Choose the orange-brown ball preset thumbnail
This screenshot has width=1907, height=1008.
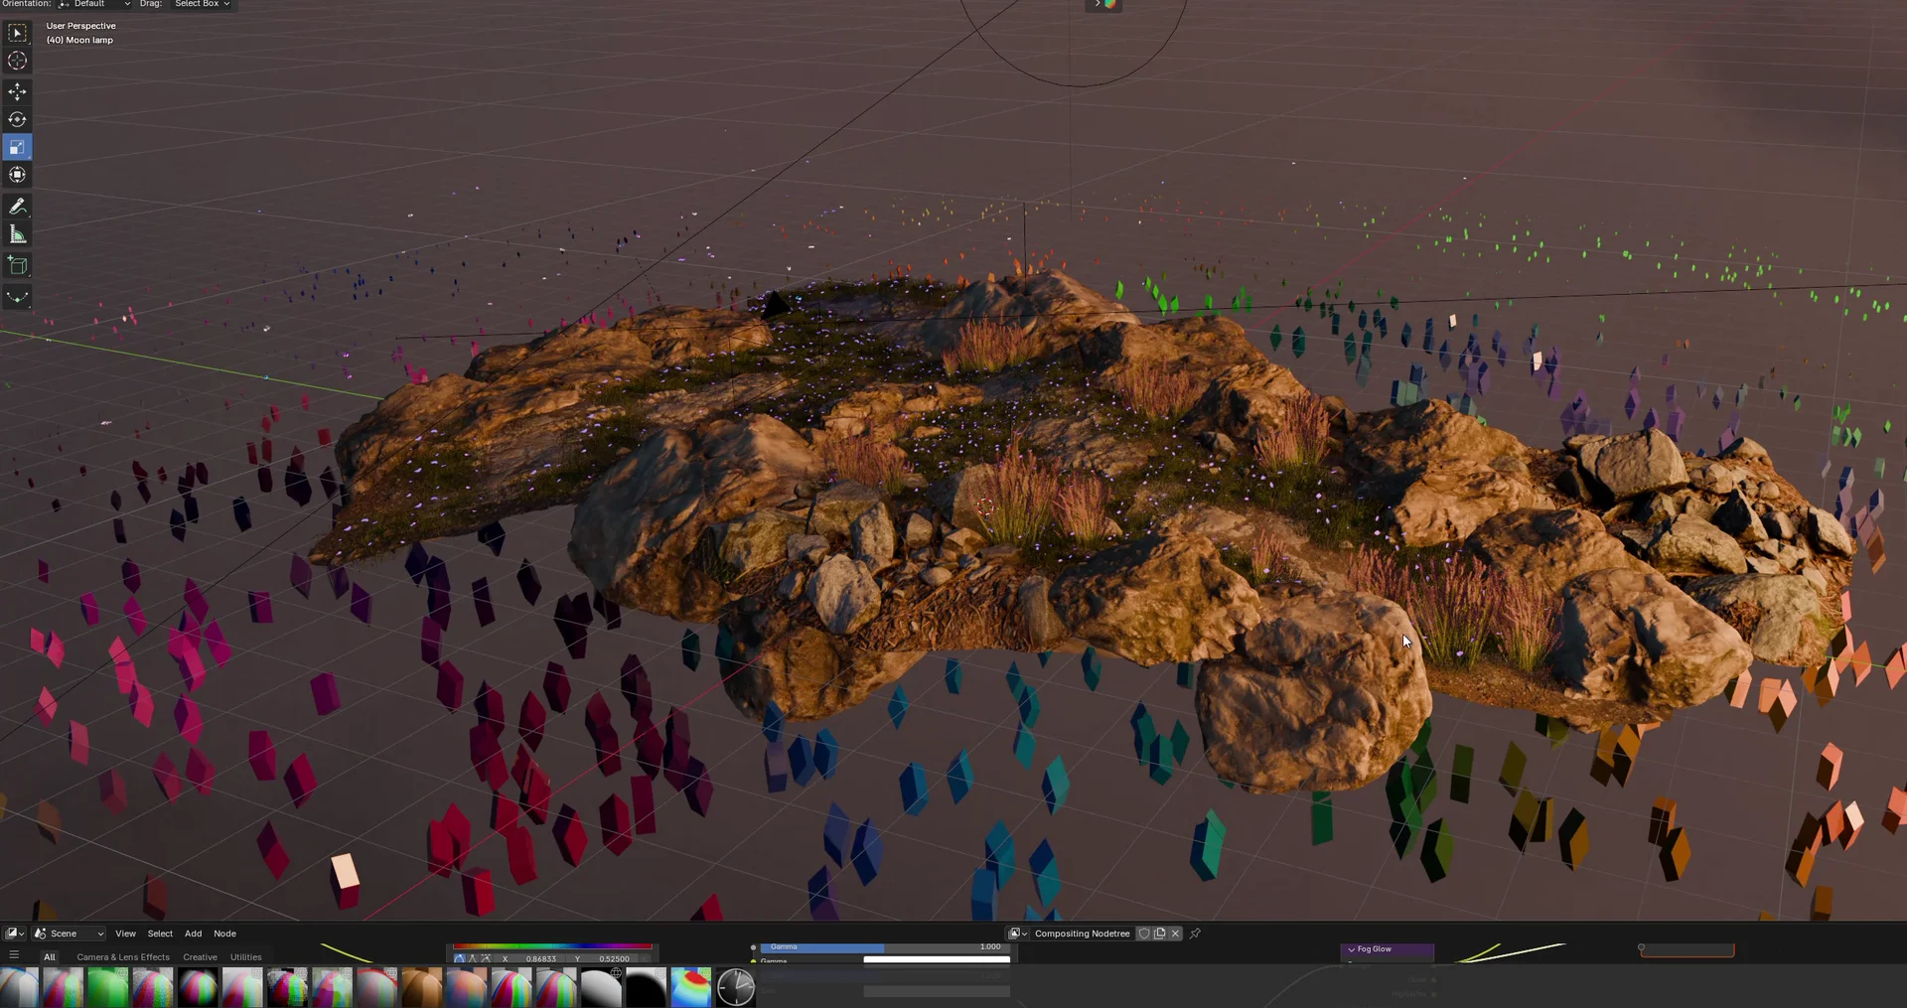point(421,988)
